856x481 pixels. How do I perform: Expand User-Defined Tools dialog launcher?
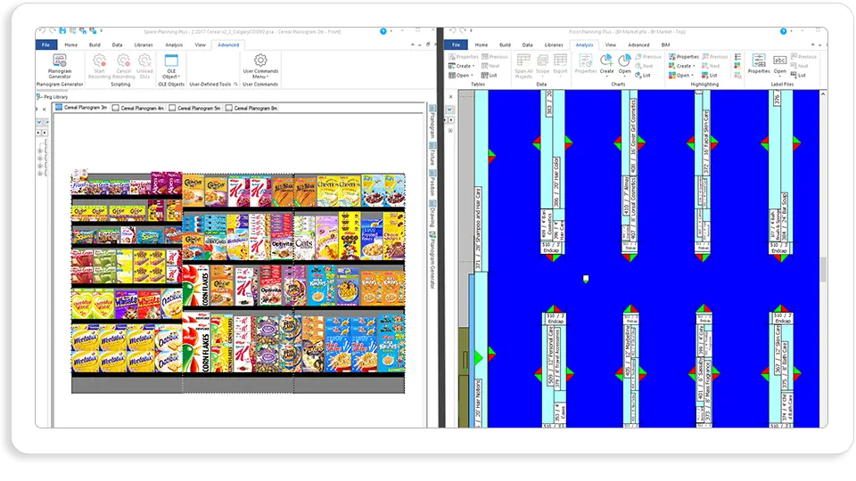[x=235, y=85]
